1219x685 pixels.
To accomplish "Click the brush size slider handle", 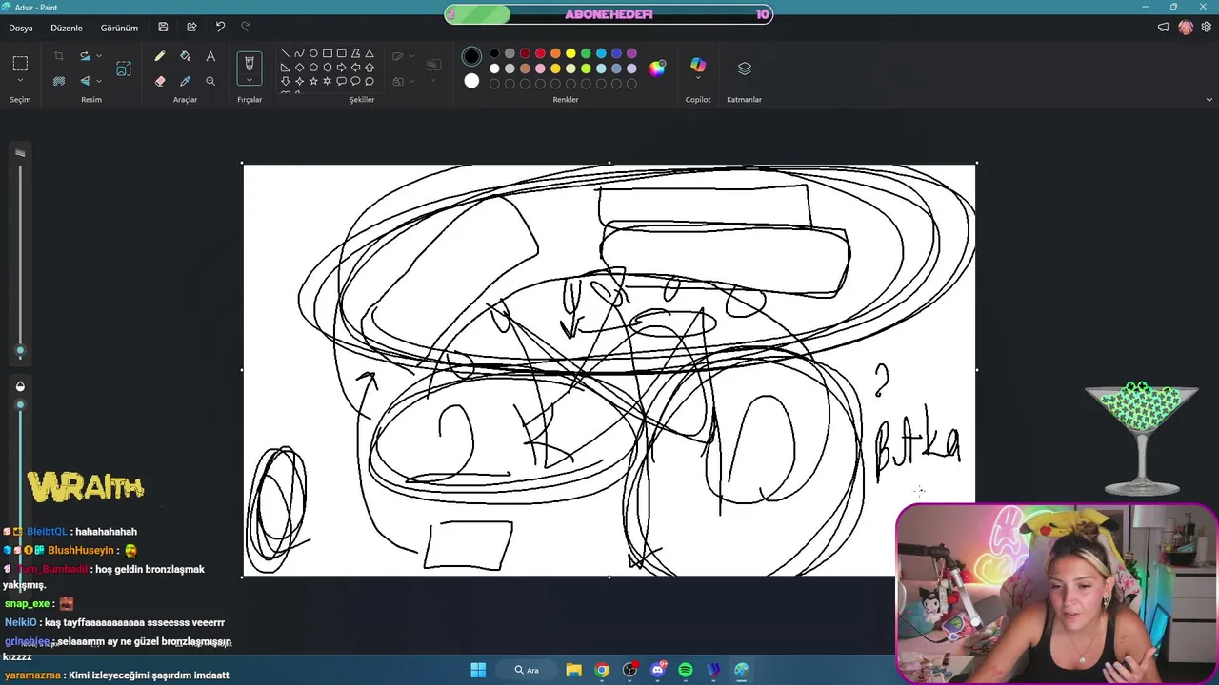I will pos(20,351).
